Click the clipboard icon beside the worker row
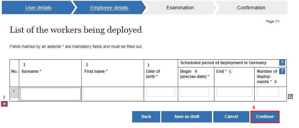Screen dimensions: 299x128 (290, 96)
